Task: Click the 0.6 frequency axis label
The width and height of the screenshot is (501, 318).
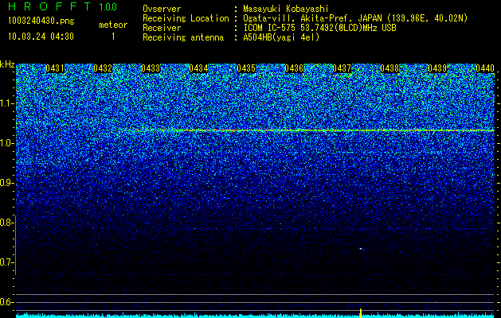Action: [6, 302]
